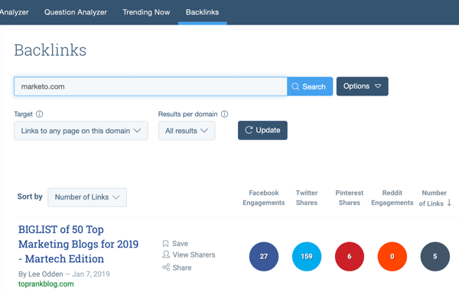The image size is (459, 295).
Task: Click the Save text link for the article
Action: (x=180, y=244)
